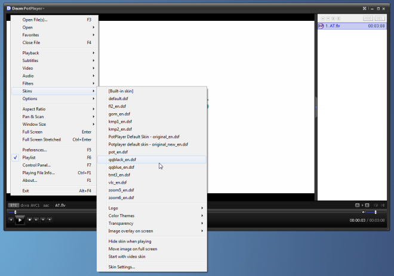Click the seek bar handle
The image size is (394, 276).
(16, 212)
